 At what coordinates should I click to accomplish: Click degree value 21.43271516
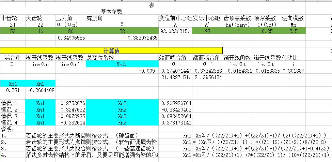[175, 77]
